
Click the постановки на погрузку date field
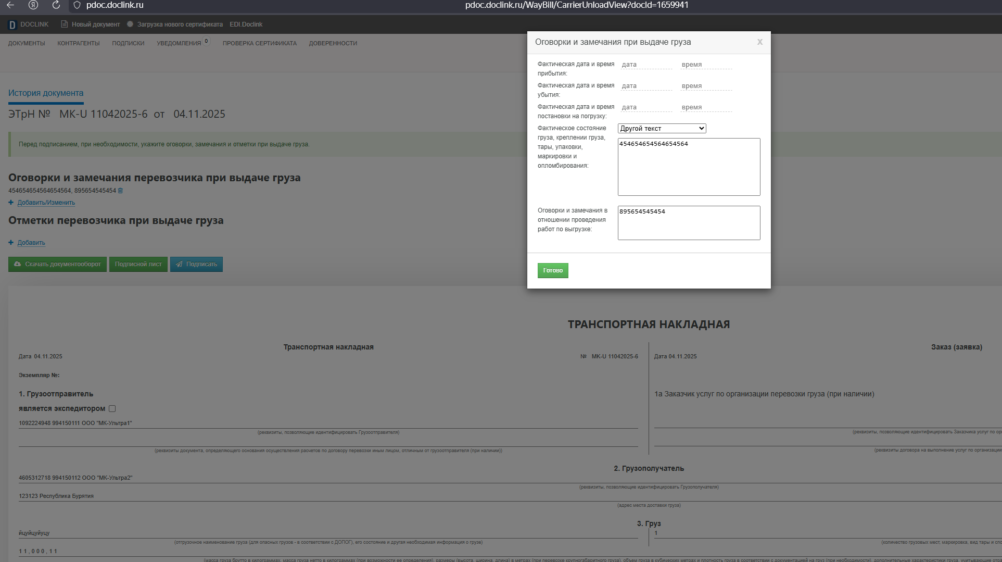click(646, 107)
